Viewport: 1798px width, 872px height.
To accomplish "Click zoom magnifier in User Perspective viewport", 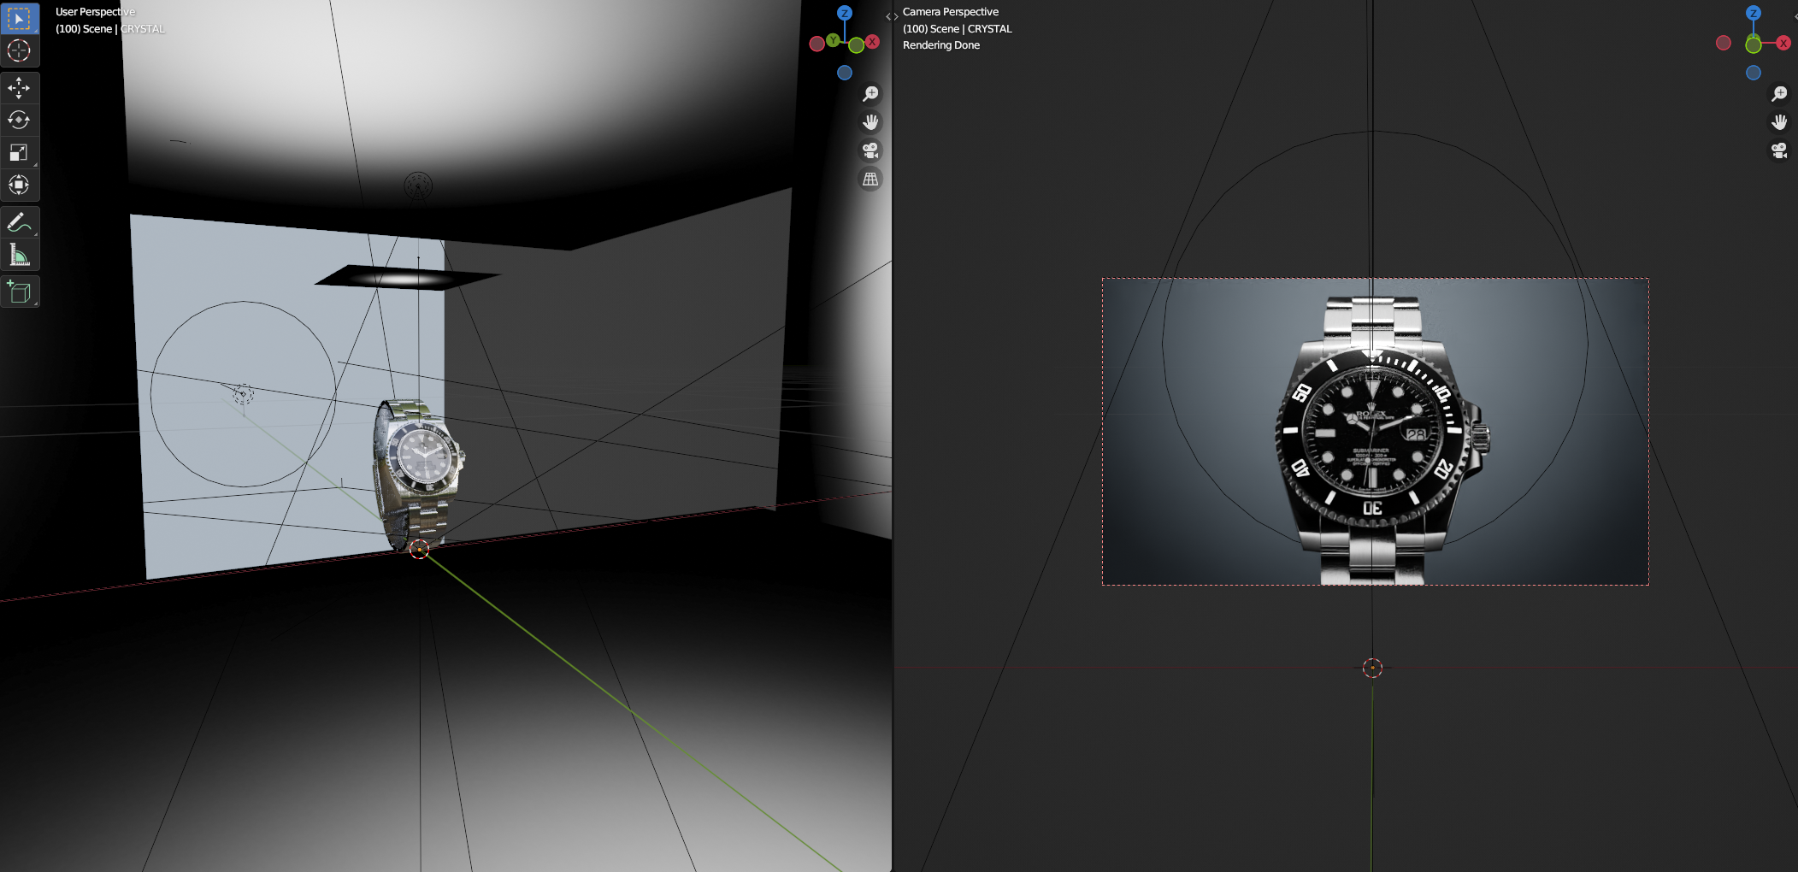I will coord(870,94).
